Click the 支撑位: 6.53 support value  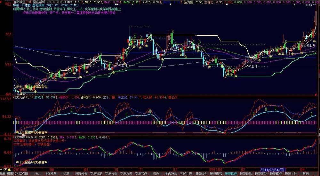point(214,2)
